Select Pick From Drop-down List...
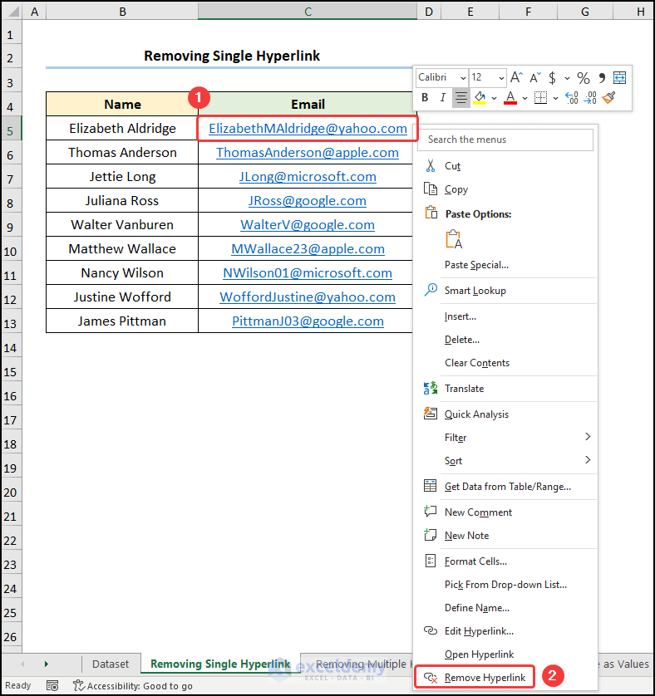The width and height of the screenshot is (655, 696). (505, 585)
